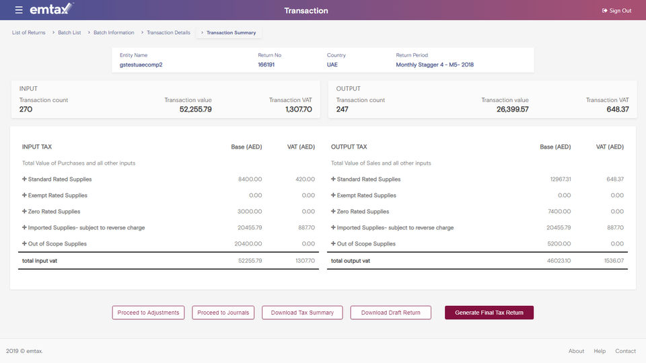Click entity name gstestuaecomp2
Image resolution: width=646 pixels, height=363 pixels.
click(141, 65)
